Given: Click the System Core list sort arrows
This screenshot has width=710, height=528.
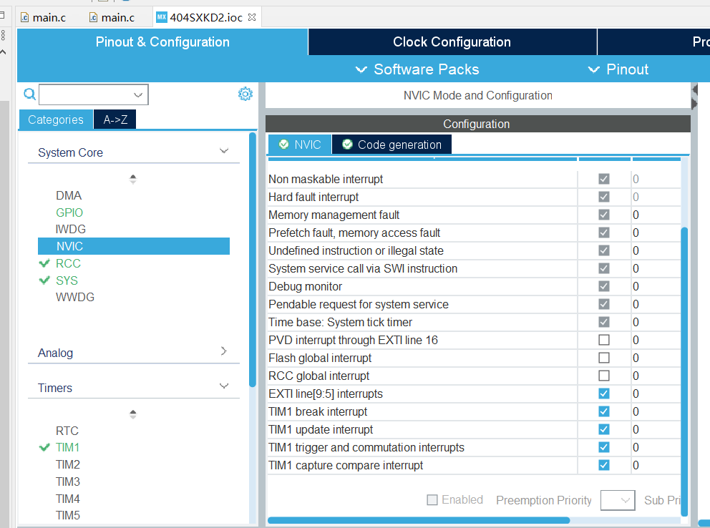Looking at the screenshot, I should 132,179.
